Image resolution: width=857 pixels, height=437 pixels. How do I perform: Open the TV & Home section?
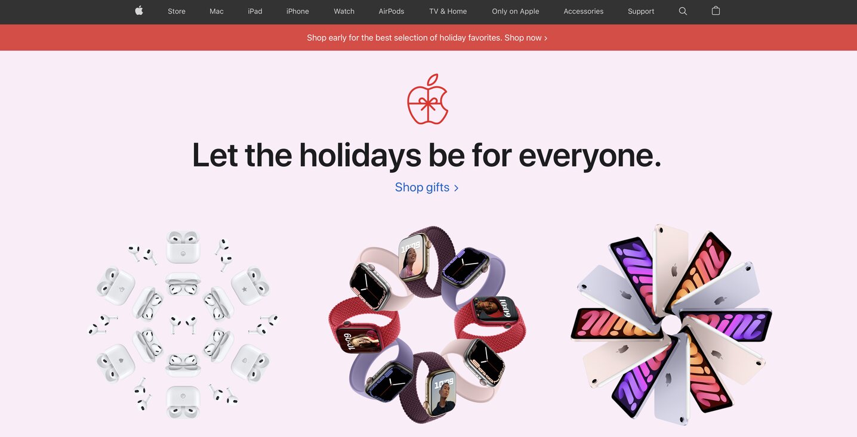point(448,11)
